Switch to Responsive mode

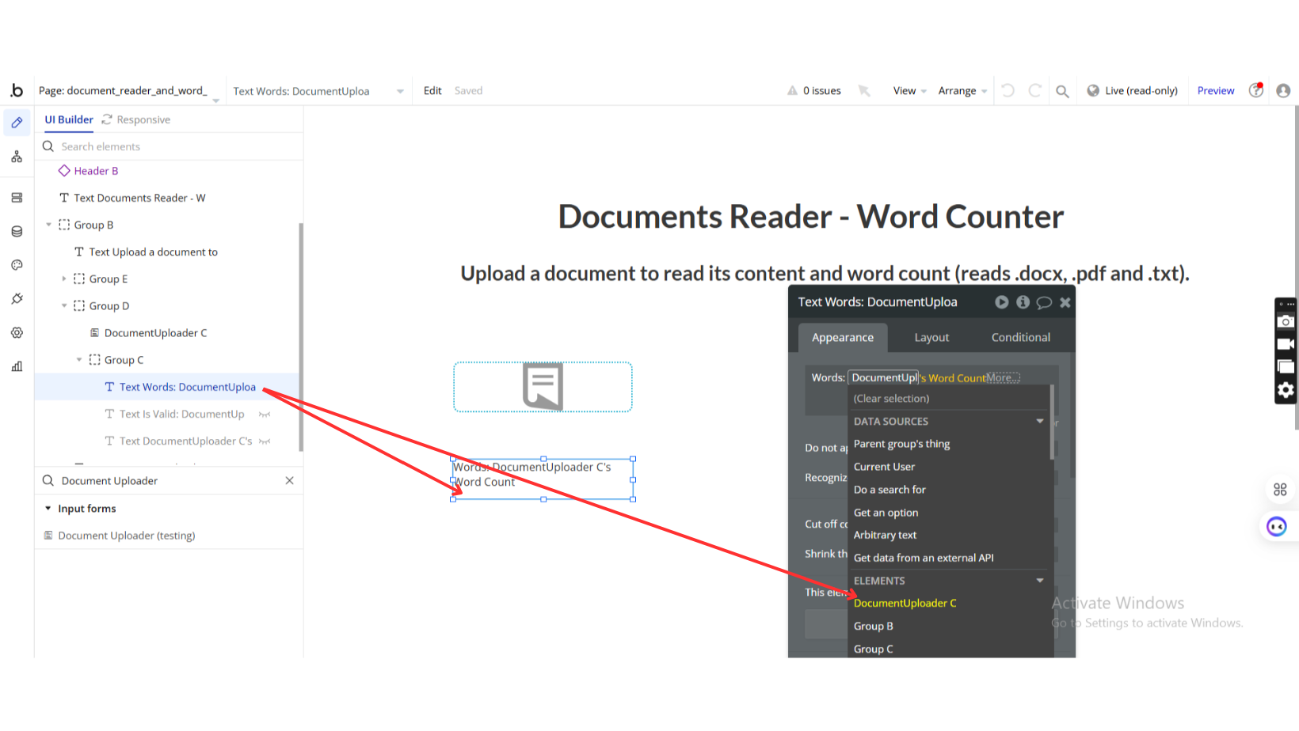pos(136,119)
